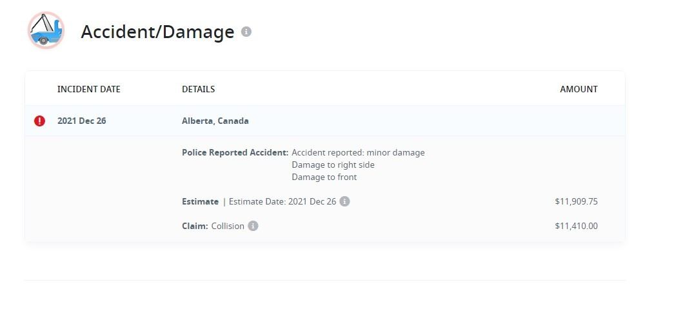The width and height of the screenshot is (683, 311).
Task: Click the Collision claim type text
Action: [228, 226]
